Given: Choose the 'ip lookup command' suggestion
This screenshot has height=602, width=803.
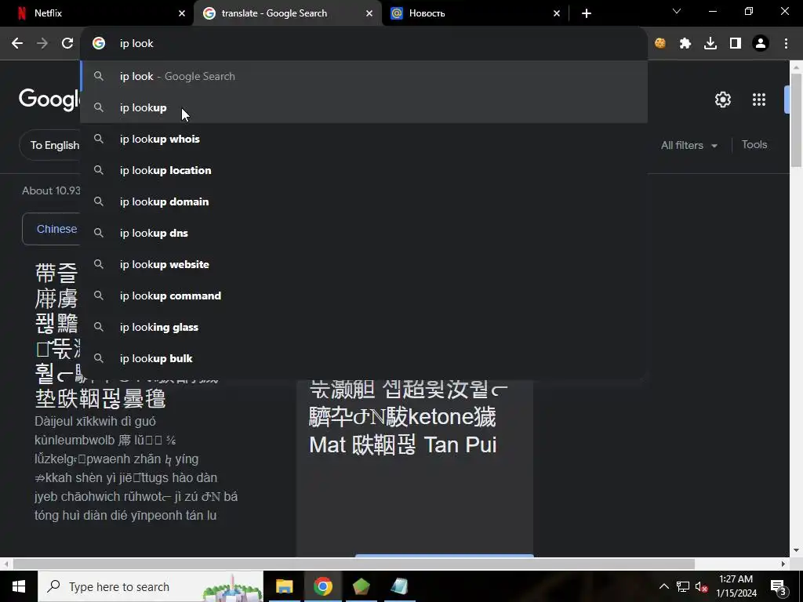Looking at the screenshot, I should click(364, 296).
